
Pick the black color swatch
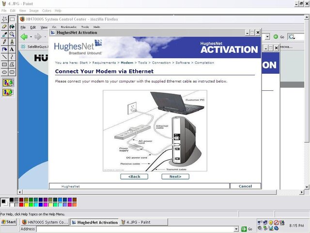[x=12, y=200]
